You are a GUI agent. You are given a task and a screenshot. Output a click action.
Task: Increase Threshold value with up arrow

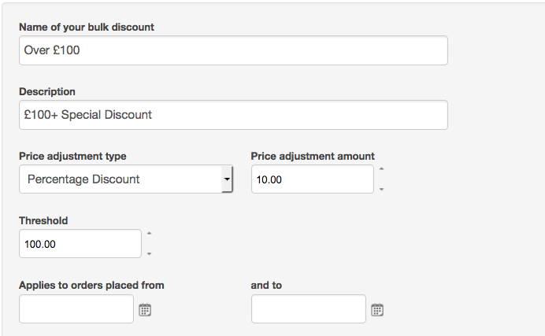coord(149,234)
